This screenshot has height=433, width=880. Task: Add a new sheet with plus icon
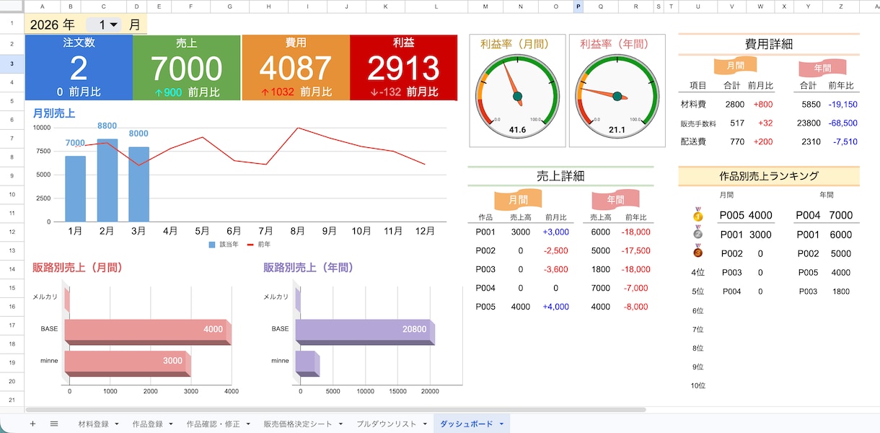pyautogui.click(x=32, y=424)
